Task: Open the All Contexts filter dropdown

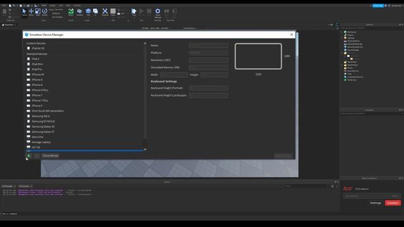Action: (x=25, y=186)
